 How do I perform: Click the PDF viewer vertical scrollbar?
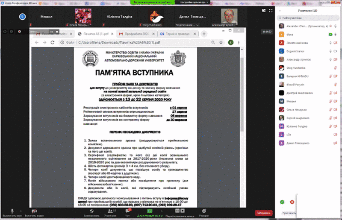(x=242, y=94)
